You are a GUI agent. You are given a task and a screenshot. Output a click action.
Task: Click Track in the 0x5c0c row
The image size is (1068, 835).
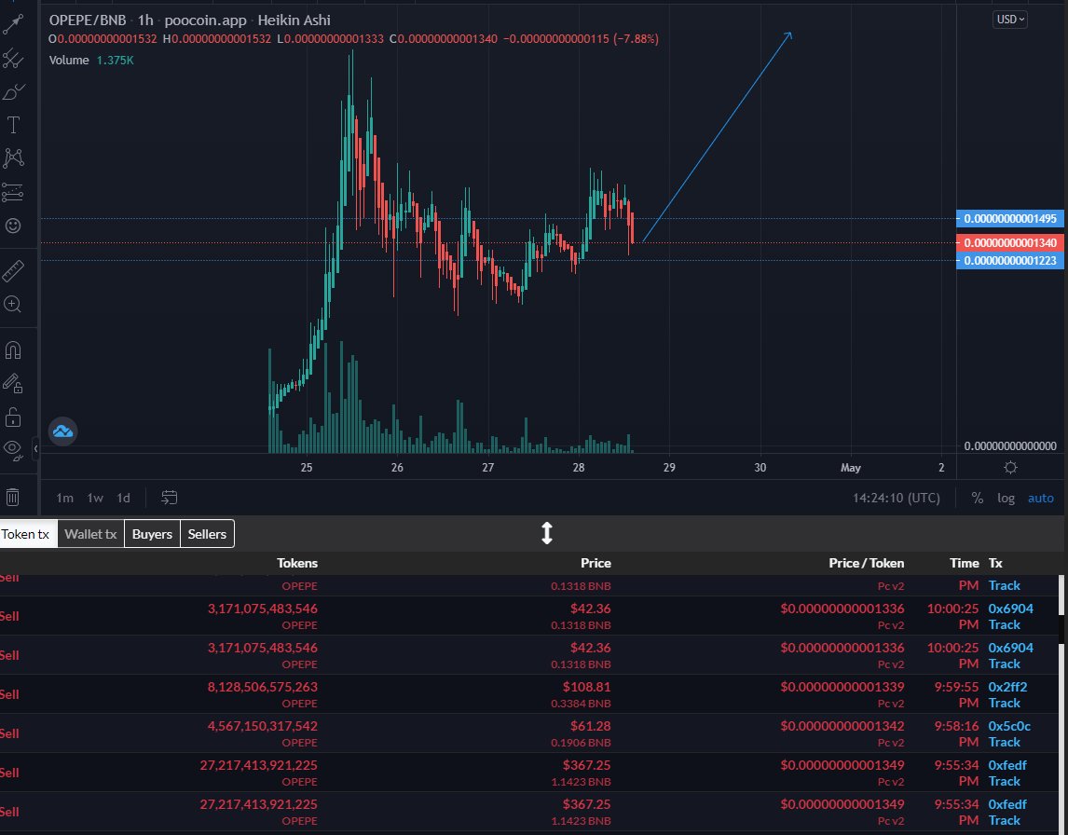click(1004, 743)
